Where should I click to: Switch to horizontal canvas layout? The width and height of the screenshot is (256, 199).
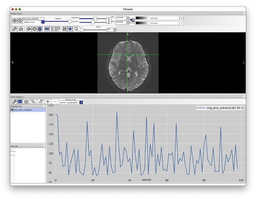[47, 29]
